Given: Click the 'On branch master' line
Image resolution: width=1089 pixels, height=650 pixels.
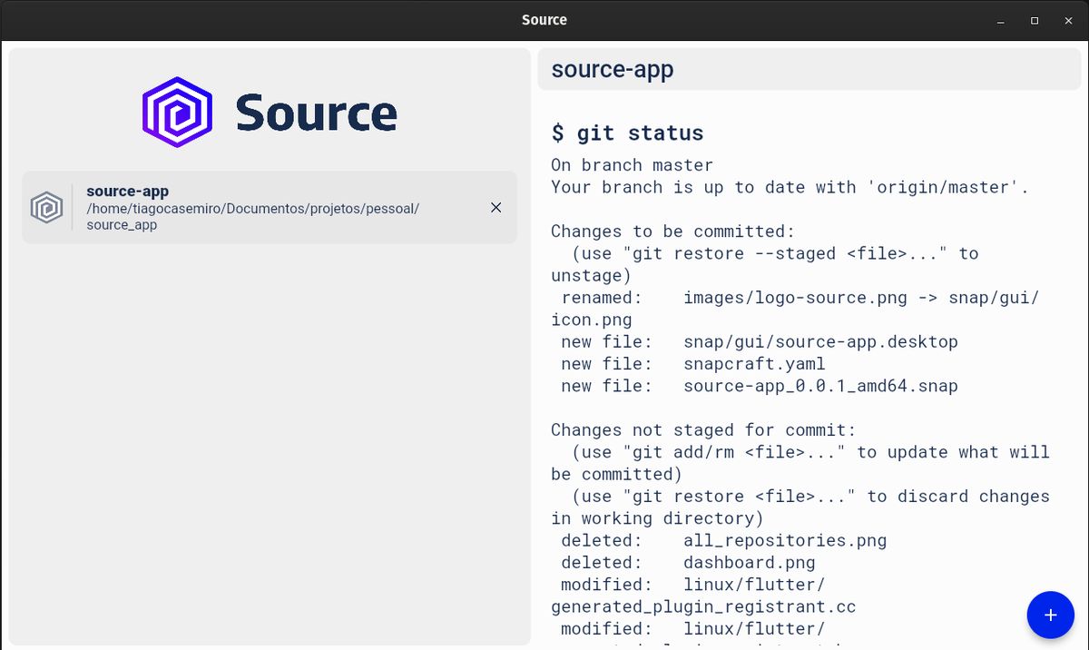Looking at the screenshot, I should coord(632,165).
